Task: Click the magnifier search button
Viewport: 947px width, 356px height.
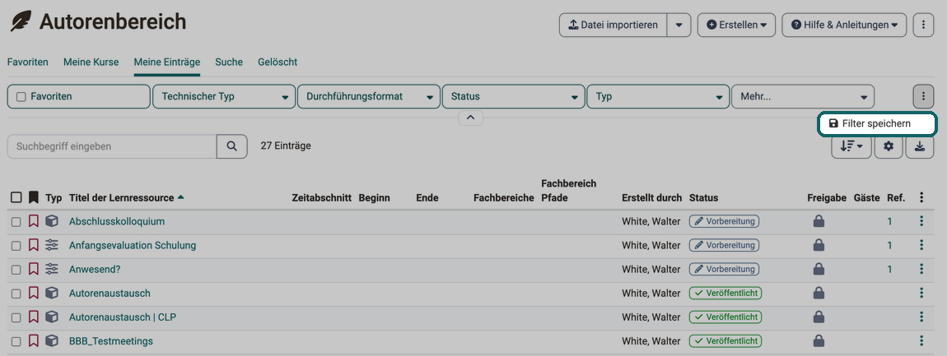Action: (232, 146)
